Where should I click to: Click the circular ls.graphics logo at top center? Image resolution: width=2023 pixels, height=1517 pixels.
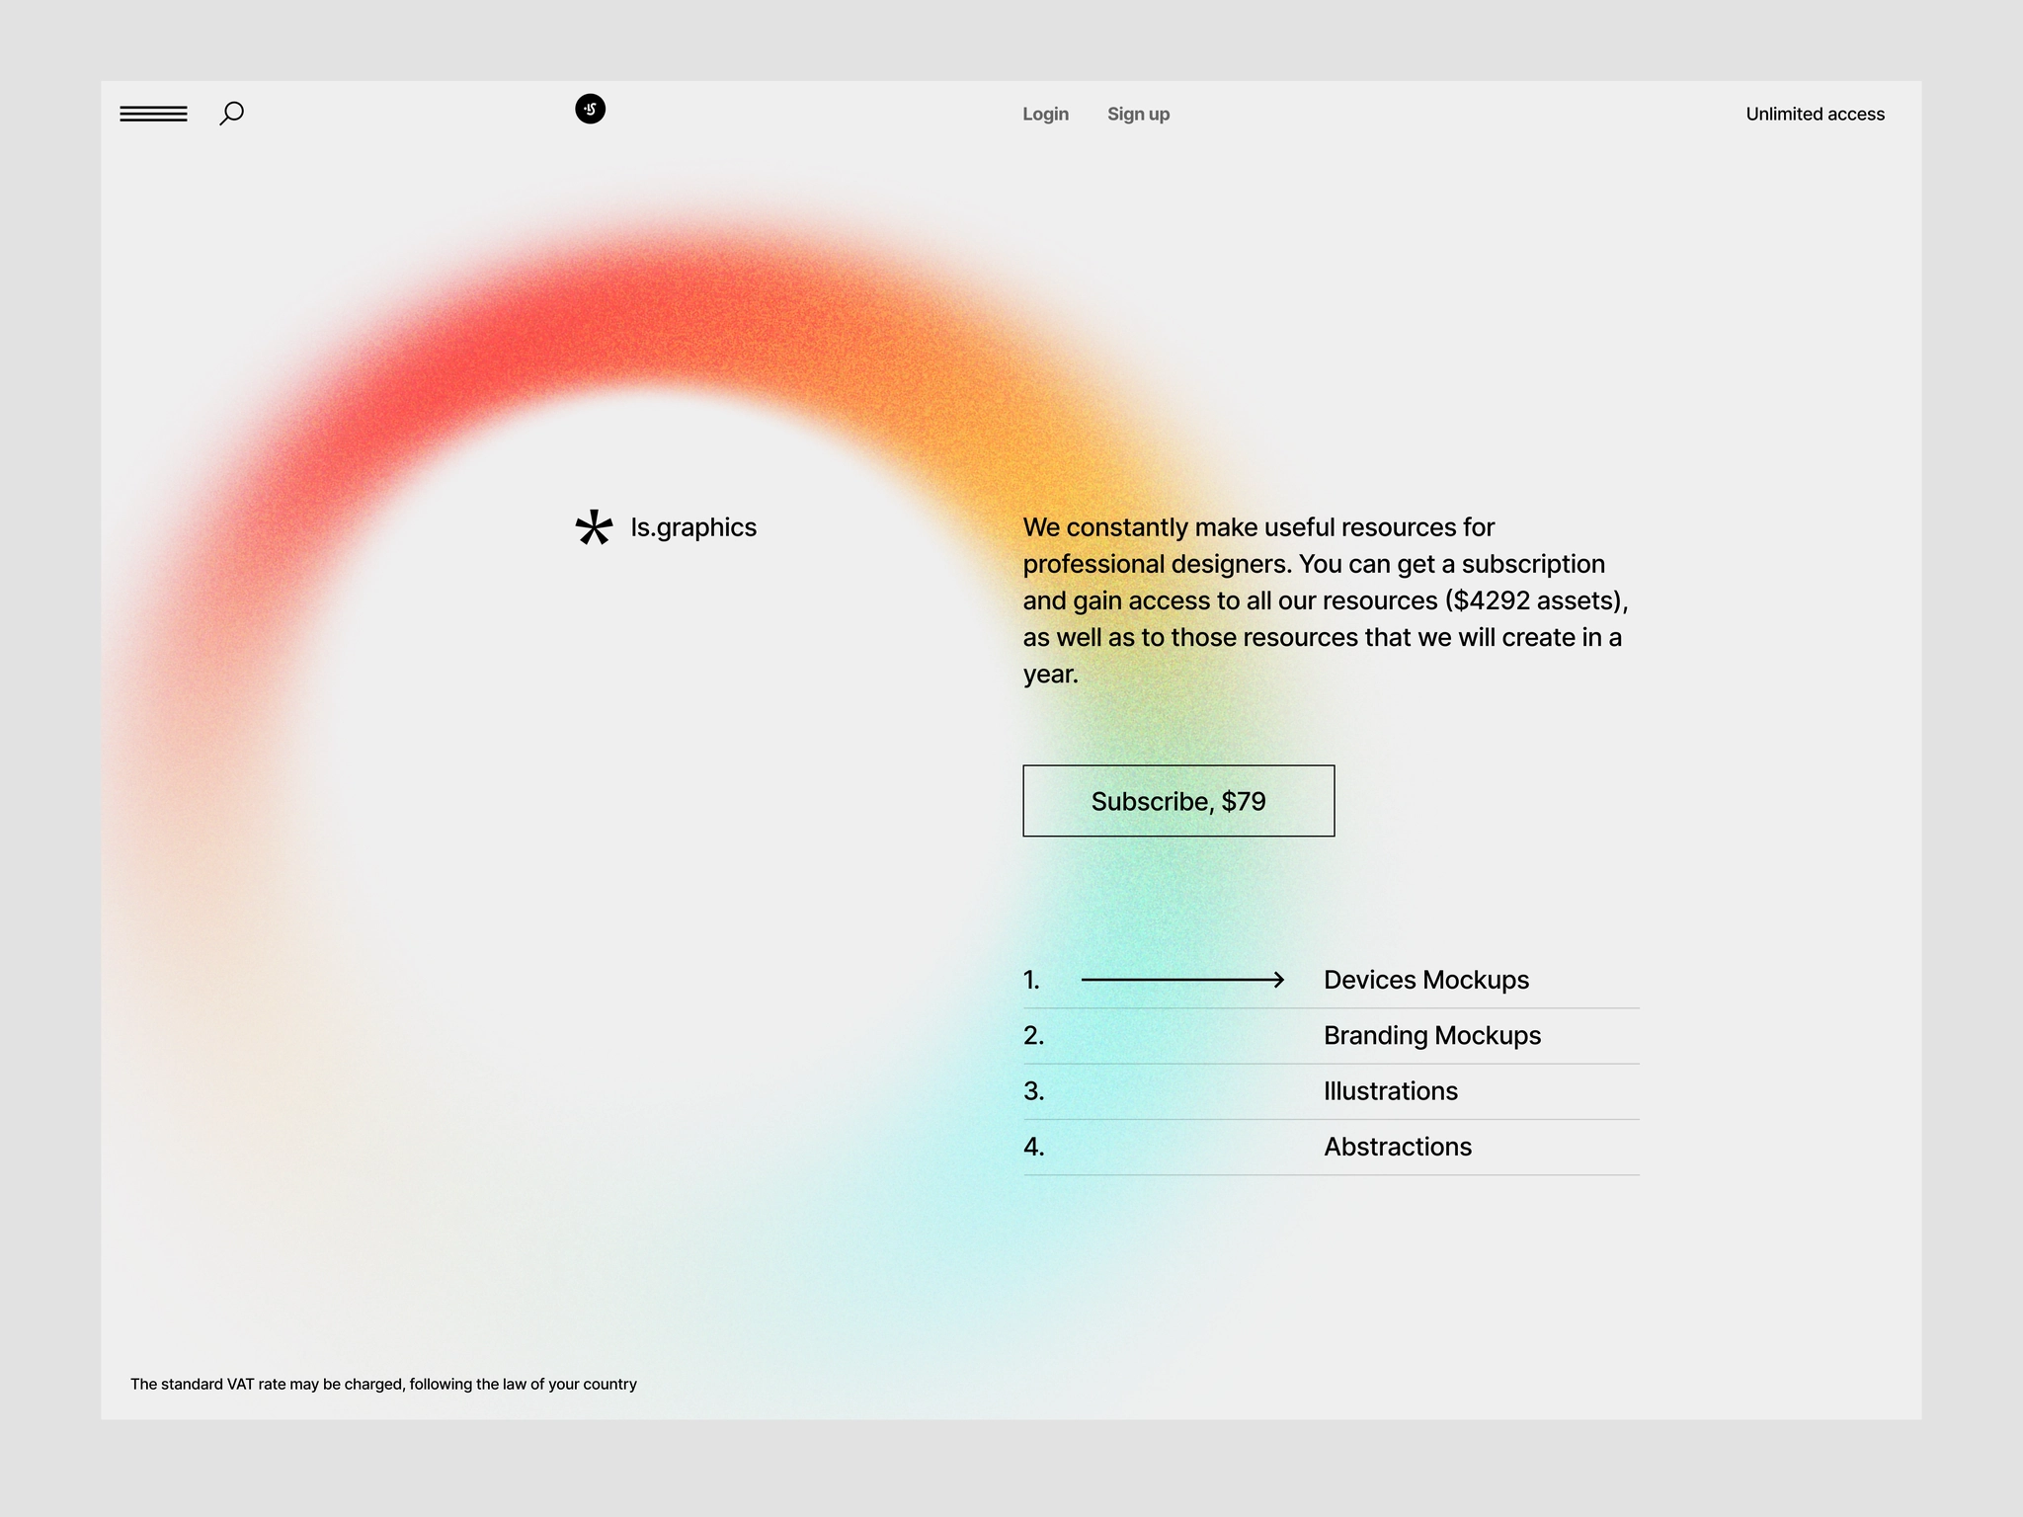[x=590, y=110]
